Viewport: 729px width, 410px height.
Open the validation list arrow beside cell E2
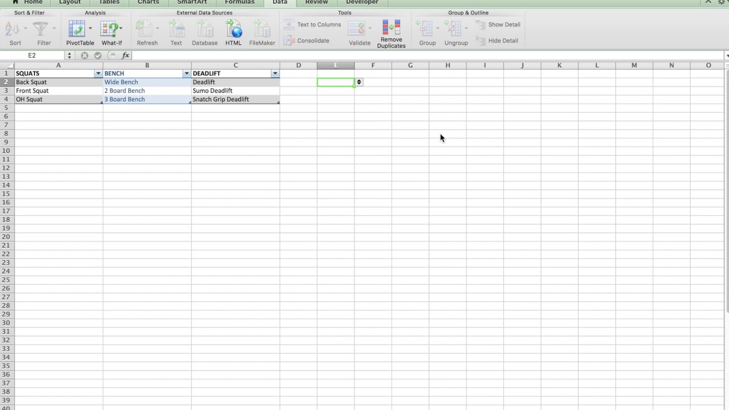tap(359, 82)
